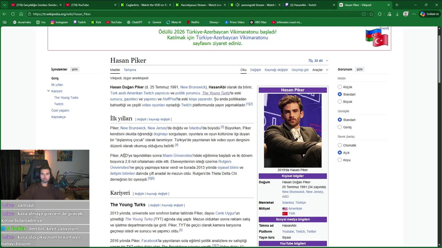Dismiss the banner with kapat
442x248 pixels.
point(384,28)
